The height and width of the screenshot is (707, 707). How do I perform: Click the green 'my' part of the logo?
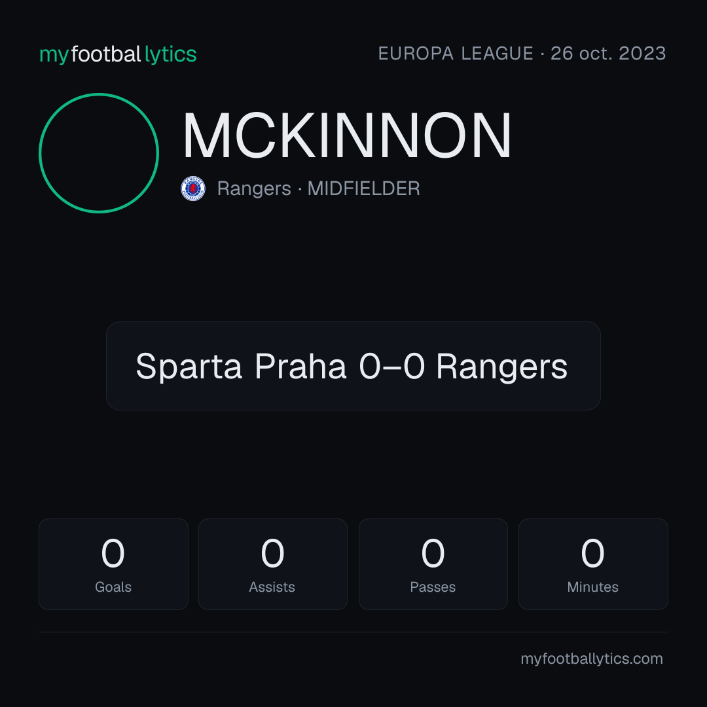click(54, 56)
